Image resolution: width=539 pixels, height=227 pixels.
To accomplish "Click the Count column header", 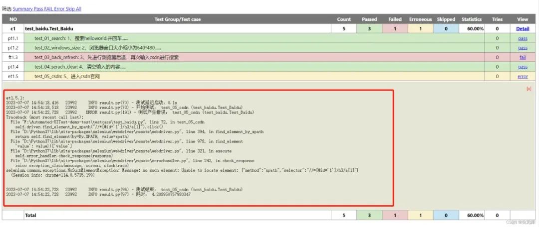I will [344, 19].
